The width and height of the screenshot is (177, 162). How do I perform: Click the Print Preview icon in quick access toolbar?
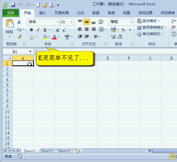pyautogui.click(x=51, y=5)
